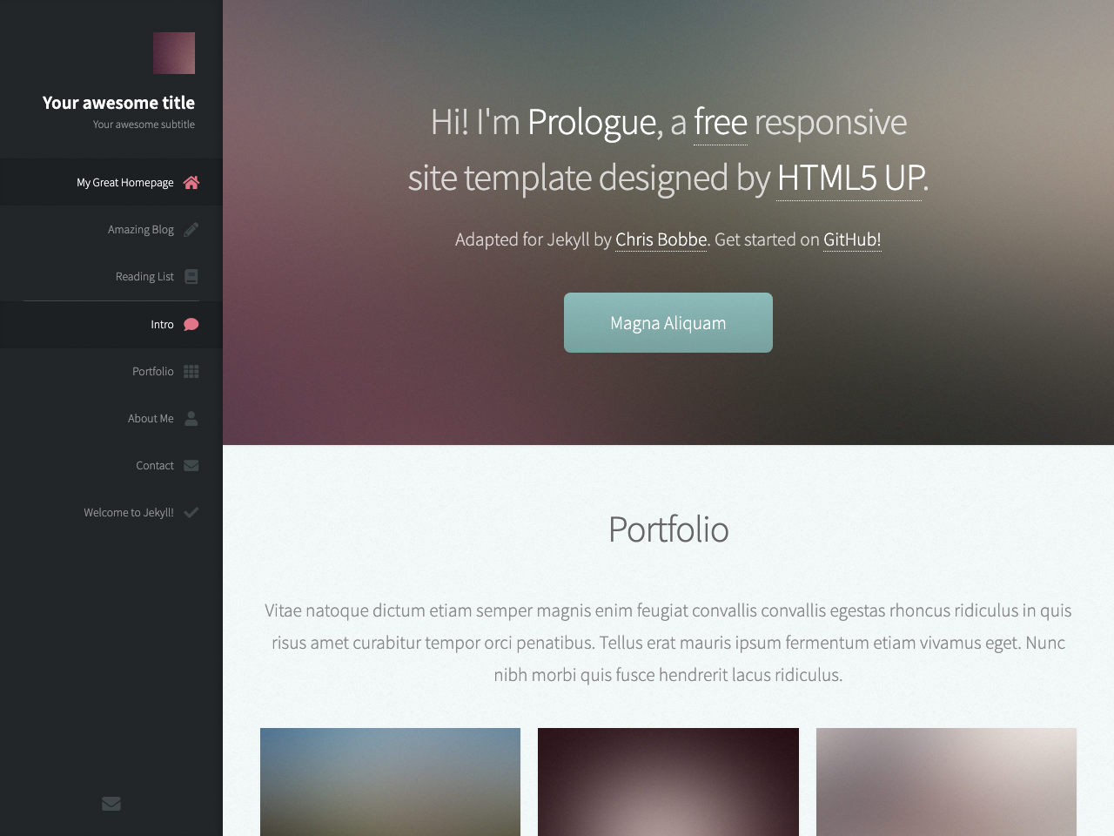Select the Portfolio navigation item

click(111, 371)
